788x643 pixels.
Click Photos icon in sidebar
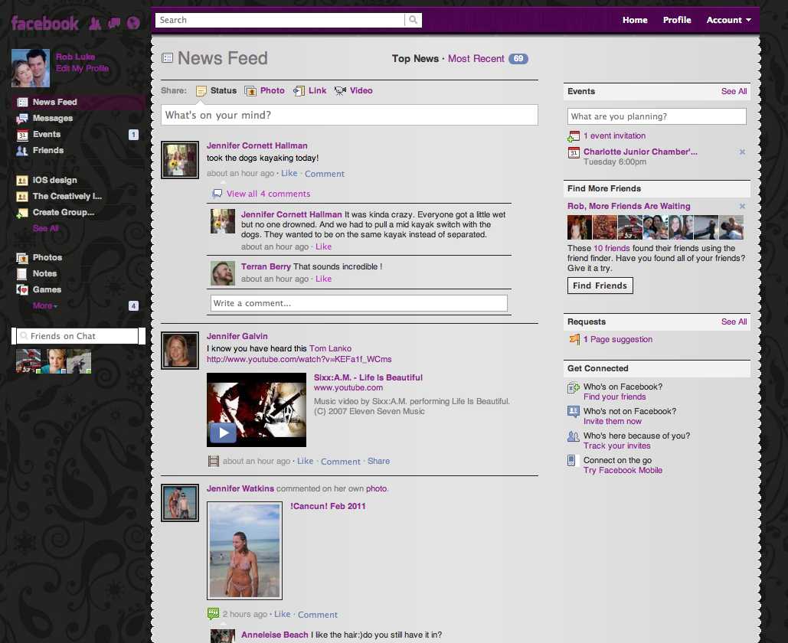(x=22, y=258)
